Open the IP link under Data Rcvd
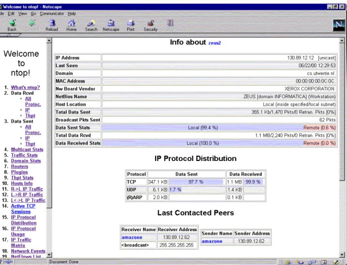The image size is (347, 265). 27,110
